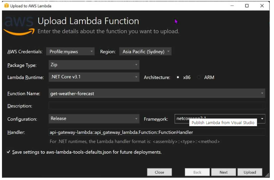Open the AWS Credentials profile dropdown
274x180 pixels.
click(71, 52)
